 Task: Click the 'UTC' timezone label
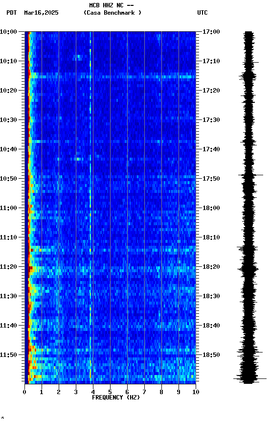tap(202, 13)
